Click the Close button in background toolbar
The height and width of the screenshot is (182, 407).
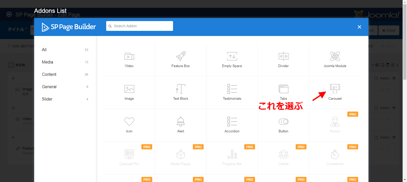(x=389, y=30)
